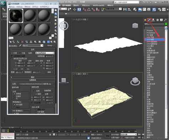The width and height of the screenshot is (169, 140).
Task: Click Go to Parent icon
Action: coord(51,42)
